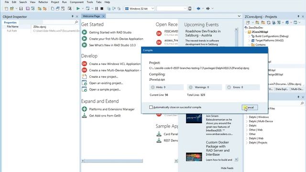Open the editor tabs list dropdown chevron
This screenshot has width=306, height=172.
239,16
